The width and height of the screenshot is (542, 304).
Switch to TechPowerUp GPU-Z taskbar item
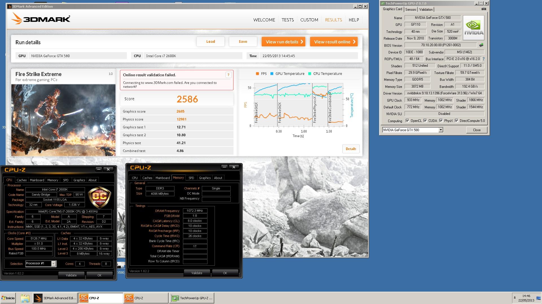click(x=192, y=298)
